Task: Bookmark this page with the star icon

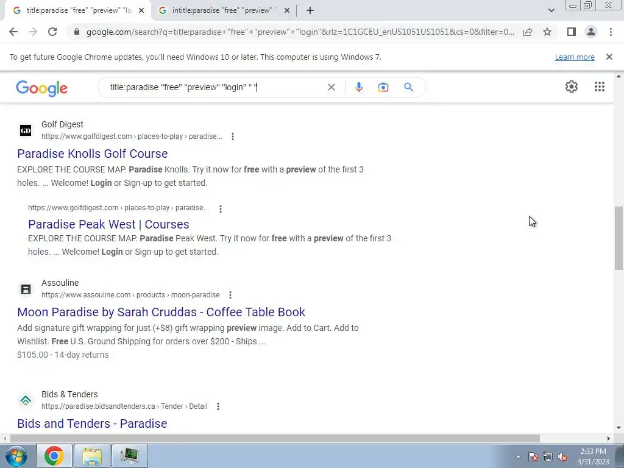Action: pos(547,32)
